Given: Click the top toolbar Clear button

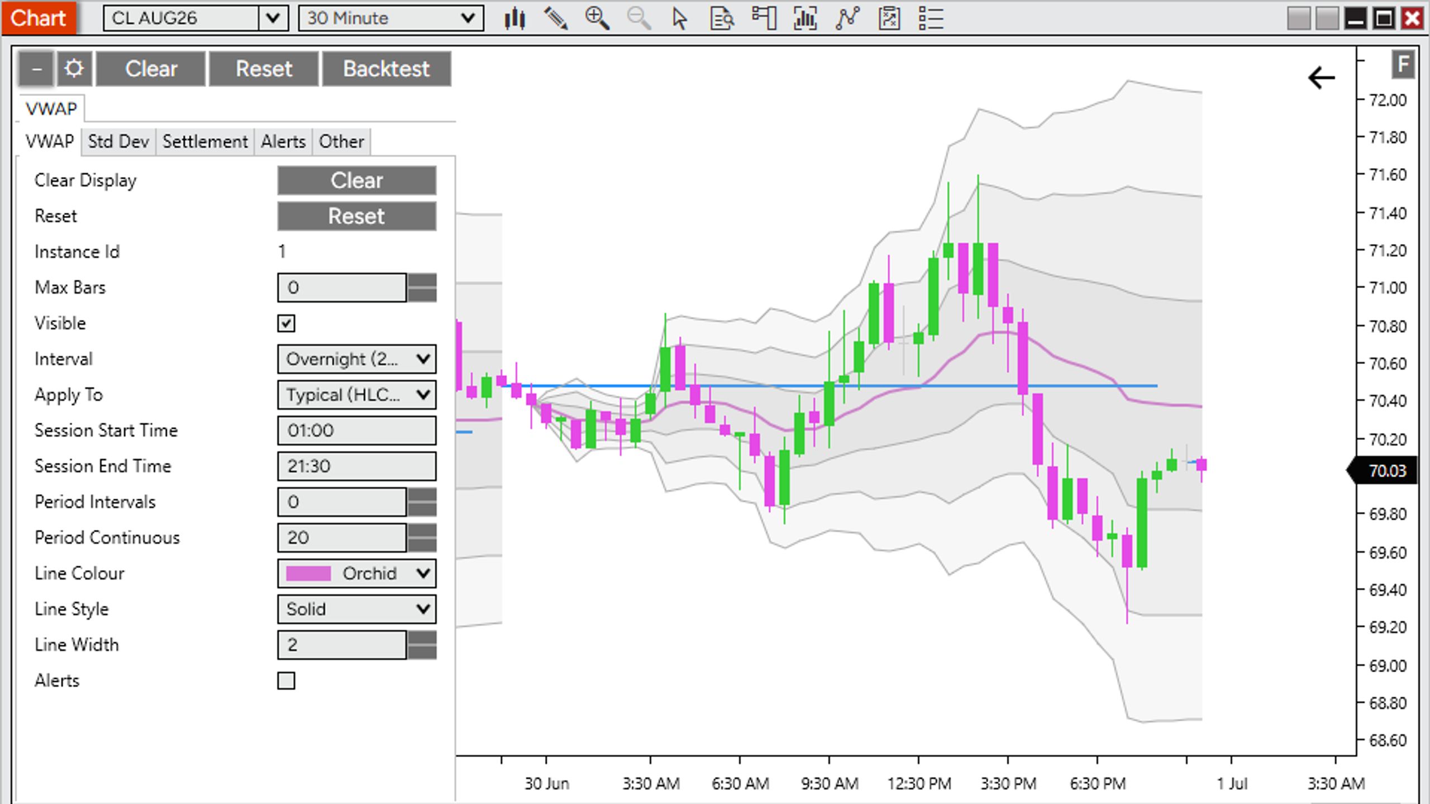Looking at the screenshot, I should point(151,69).
